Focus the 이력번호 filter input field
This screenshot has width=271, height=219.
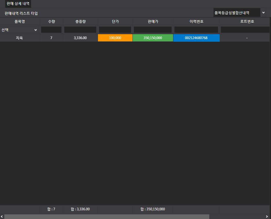(196, 30)
